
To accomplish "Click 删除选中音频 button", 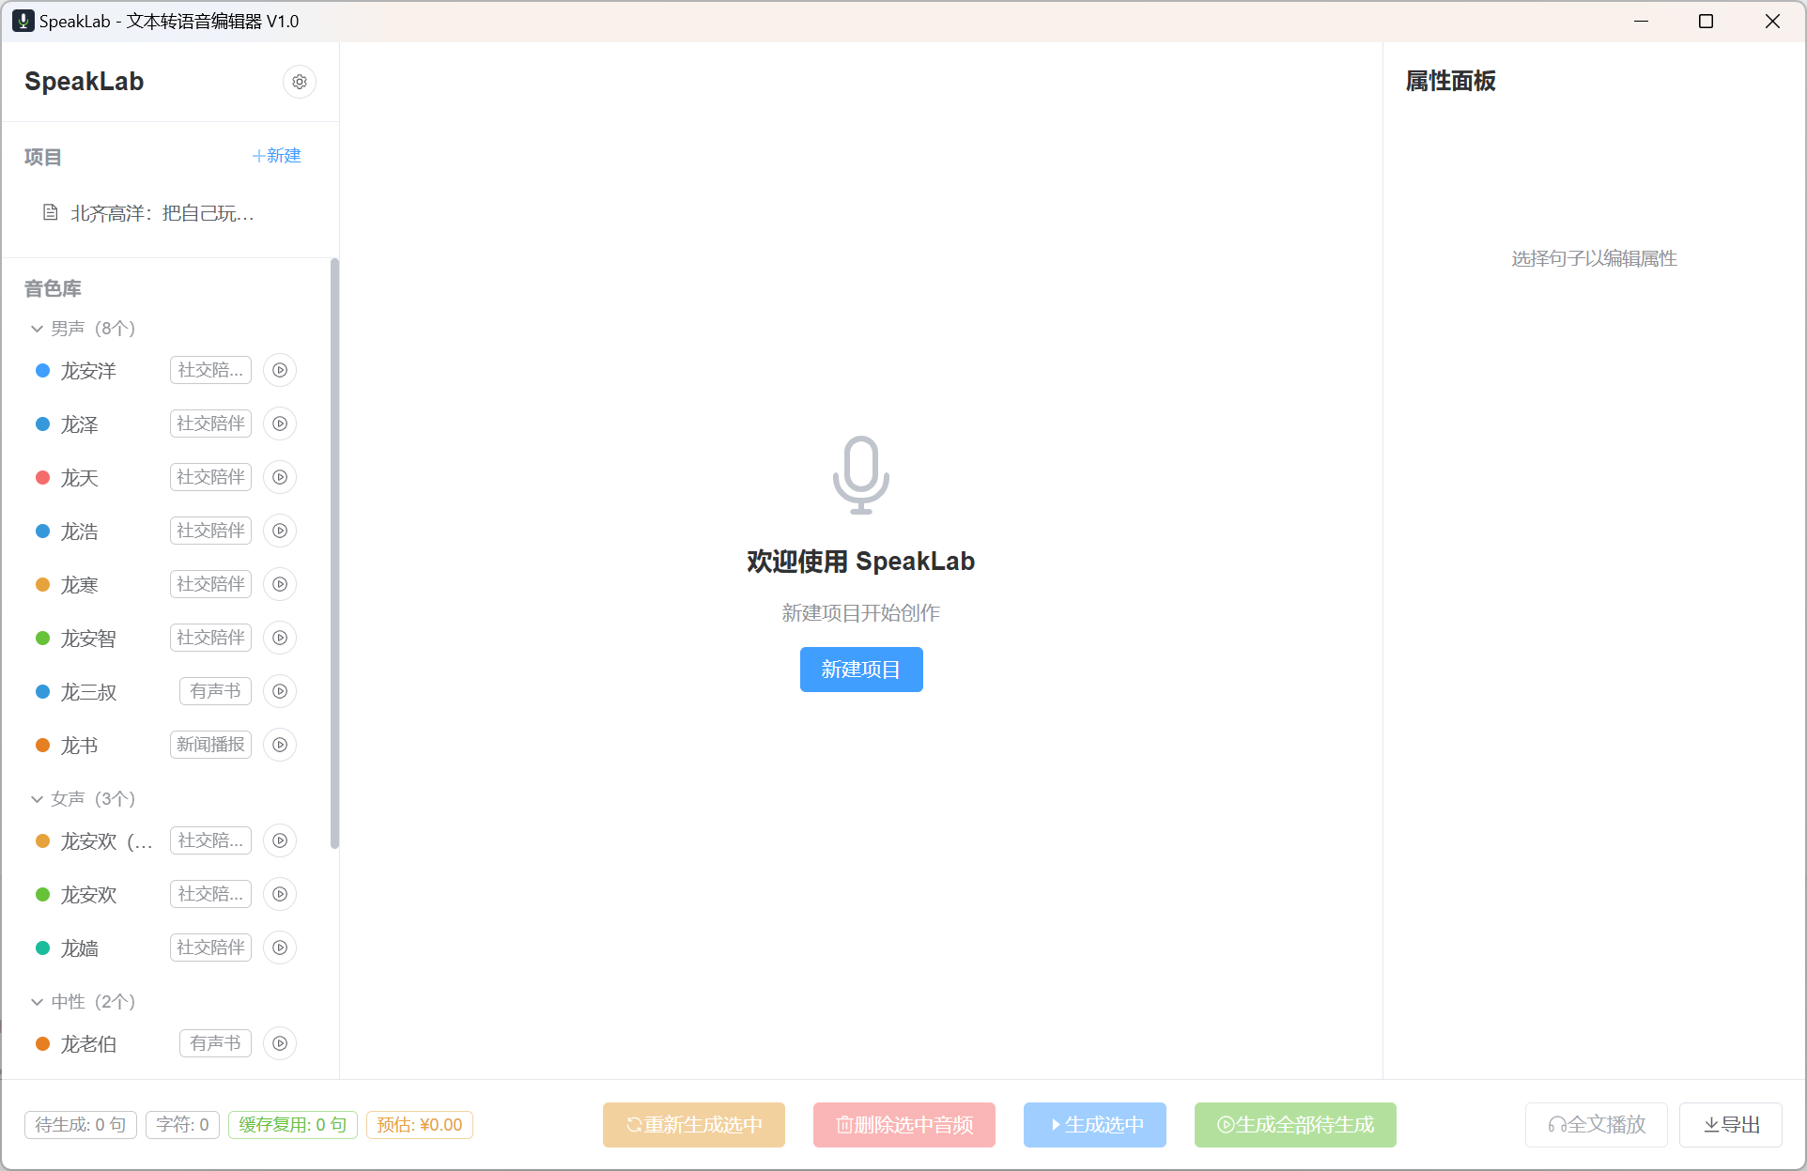I will [x=904, y=1125].
